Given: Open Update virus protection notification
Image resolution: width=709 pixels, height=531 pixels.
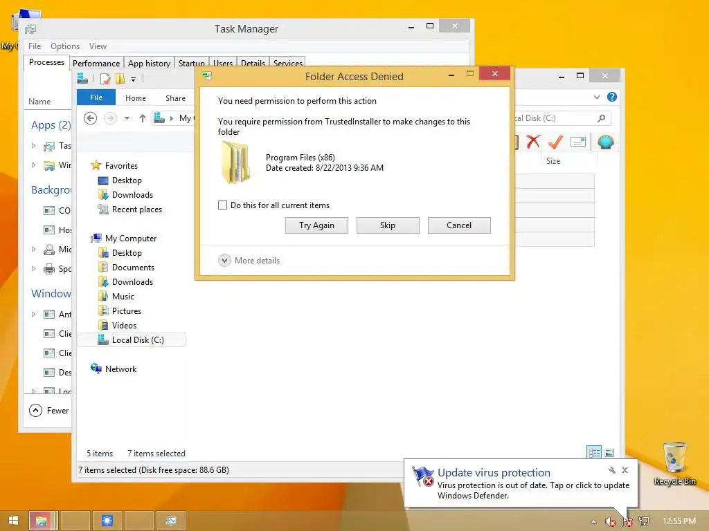Looking at the screenshot, I should pyautogui.click(x=521, y=483).
